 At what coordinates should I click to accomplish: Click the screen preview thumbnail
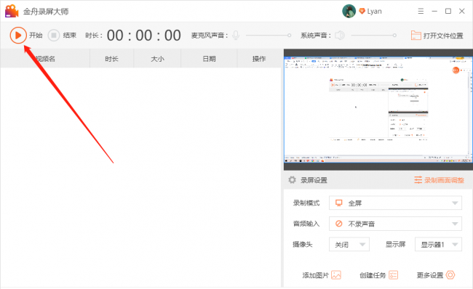378,110
